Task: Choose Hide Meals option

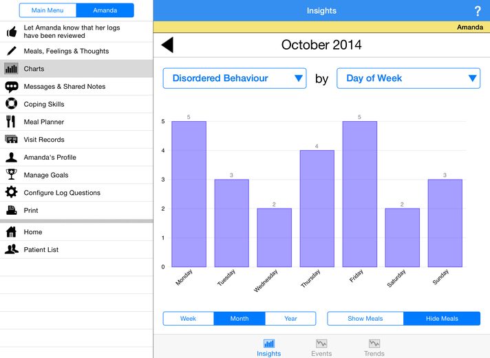Action: [x=442, y=319]
